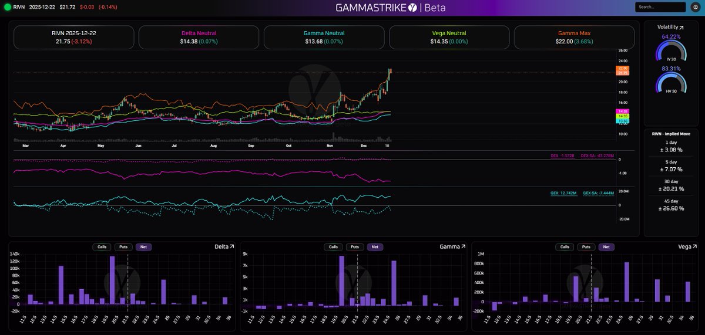Screen dimensions: 705x335
Task: Click the Gamma bar at strike 25
Action: pos(394,283)
